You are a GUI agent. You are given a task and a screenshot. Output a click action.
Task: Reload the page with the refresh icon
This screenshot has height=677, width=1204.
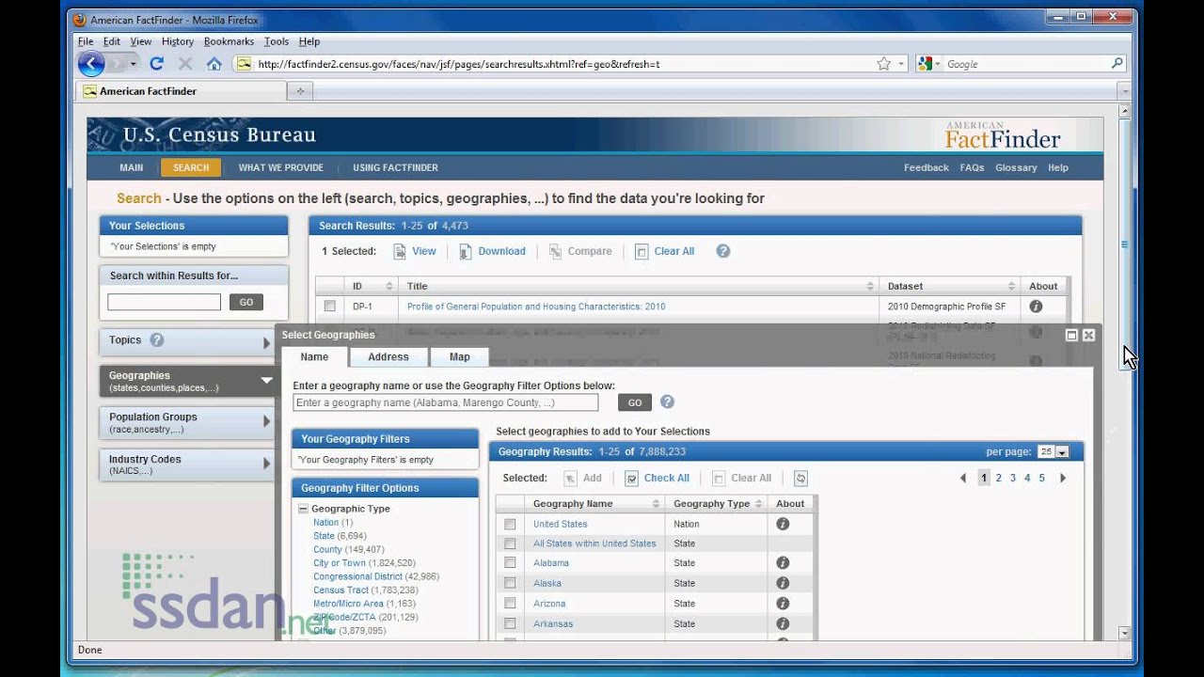coord(157,64)
